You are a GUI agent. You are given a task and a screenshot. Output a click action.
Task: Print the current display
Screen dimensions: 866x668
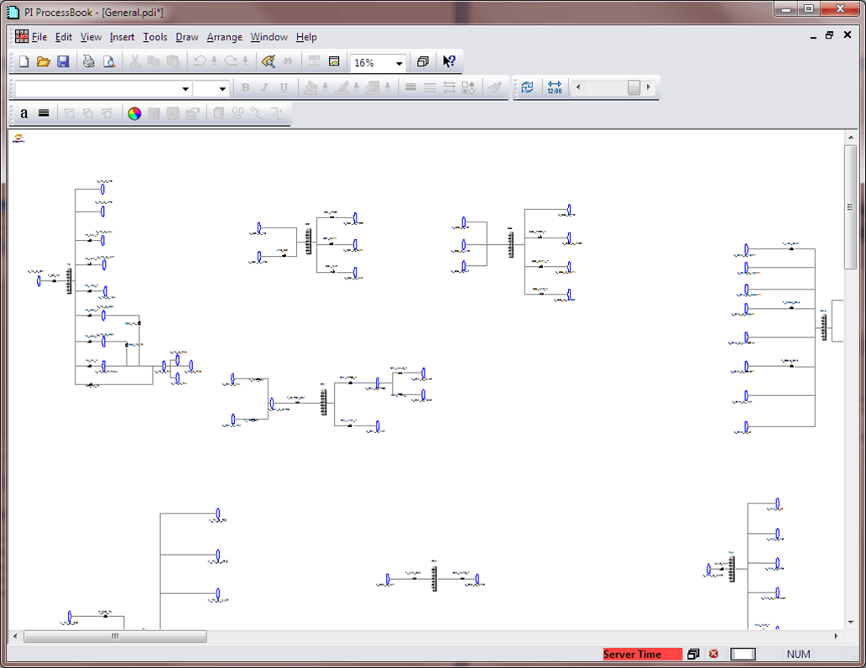click(88, 61)
